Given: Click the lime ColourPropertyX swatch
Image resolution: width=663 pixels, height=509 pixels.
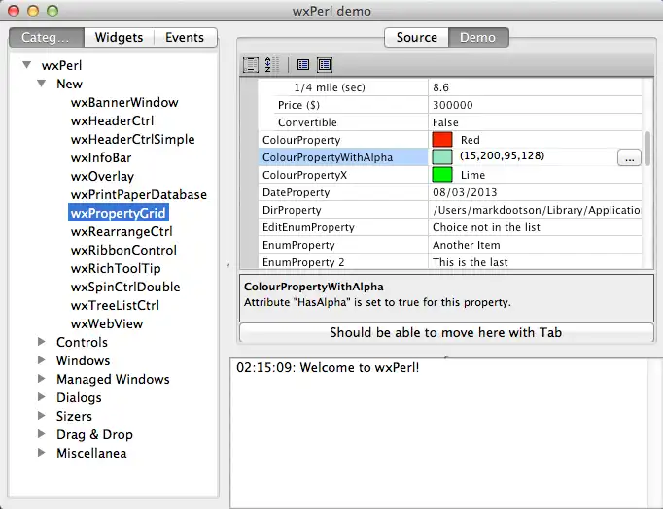Looking at the screenshot, I should click(442, 175).
